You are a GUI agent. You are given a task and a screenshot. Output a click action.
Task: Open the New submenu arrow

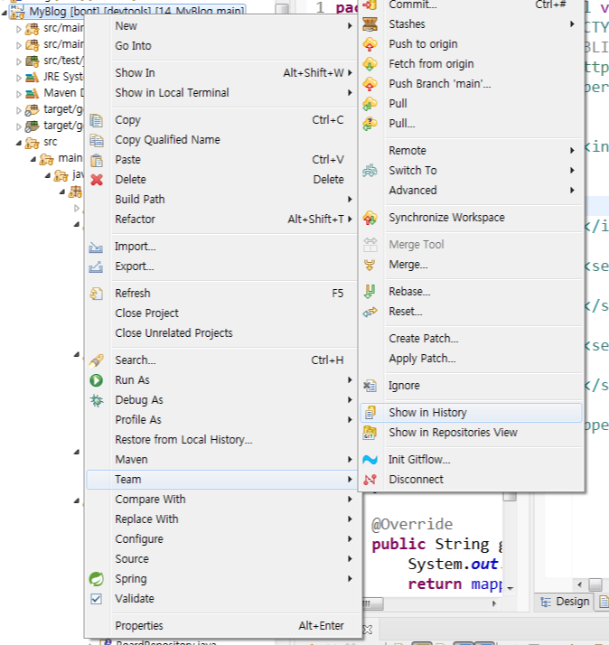pyautogui.click(x=350, y=26)
